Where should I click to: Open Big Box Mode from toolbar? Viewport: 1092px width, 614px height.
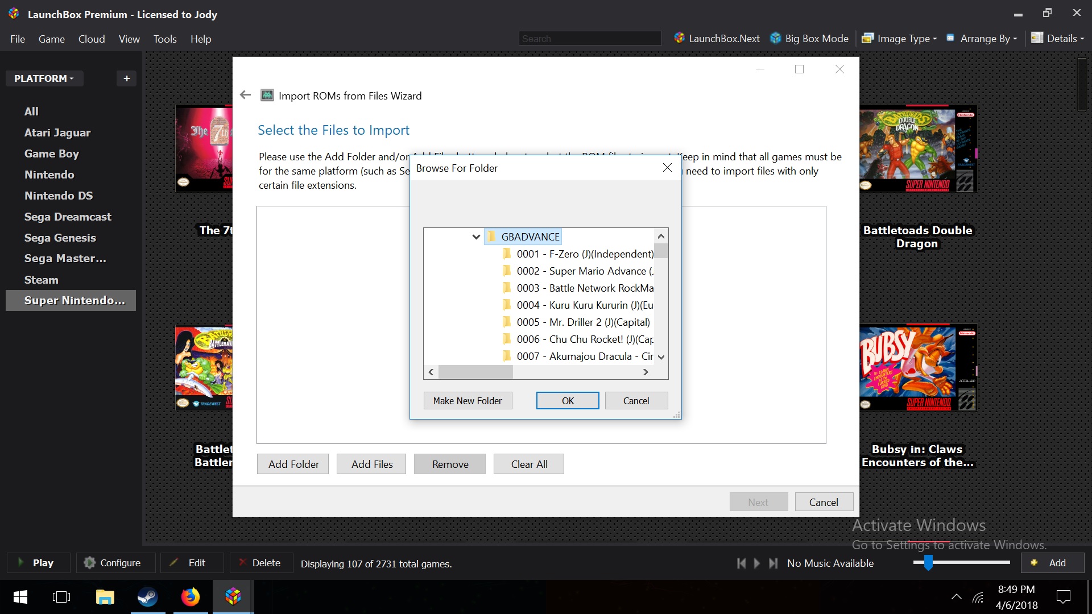click(810, 39)
